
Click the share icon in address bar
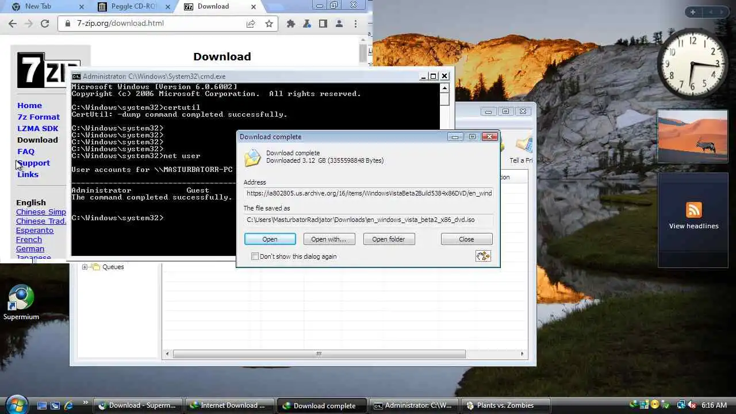pos(251,24)
